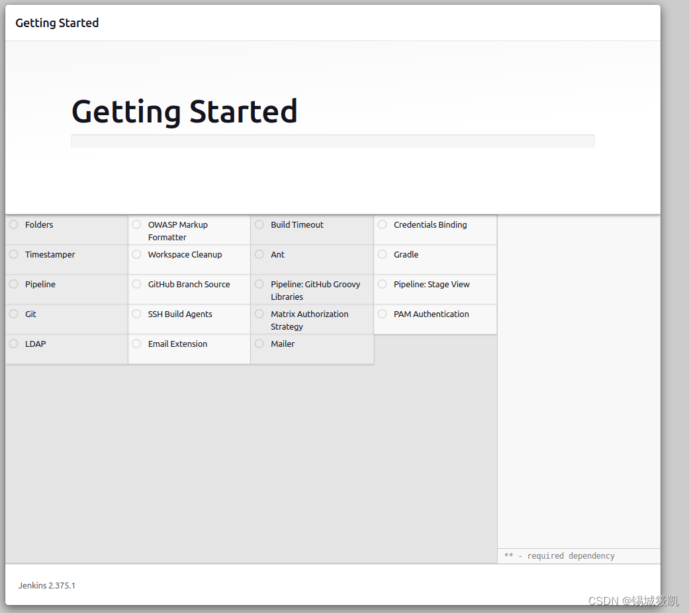Screen dimensions: 689x613
Task: Click the Mailer plugin status circle
Action: (x=259, y=344)
